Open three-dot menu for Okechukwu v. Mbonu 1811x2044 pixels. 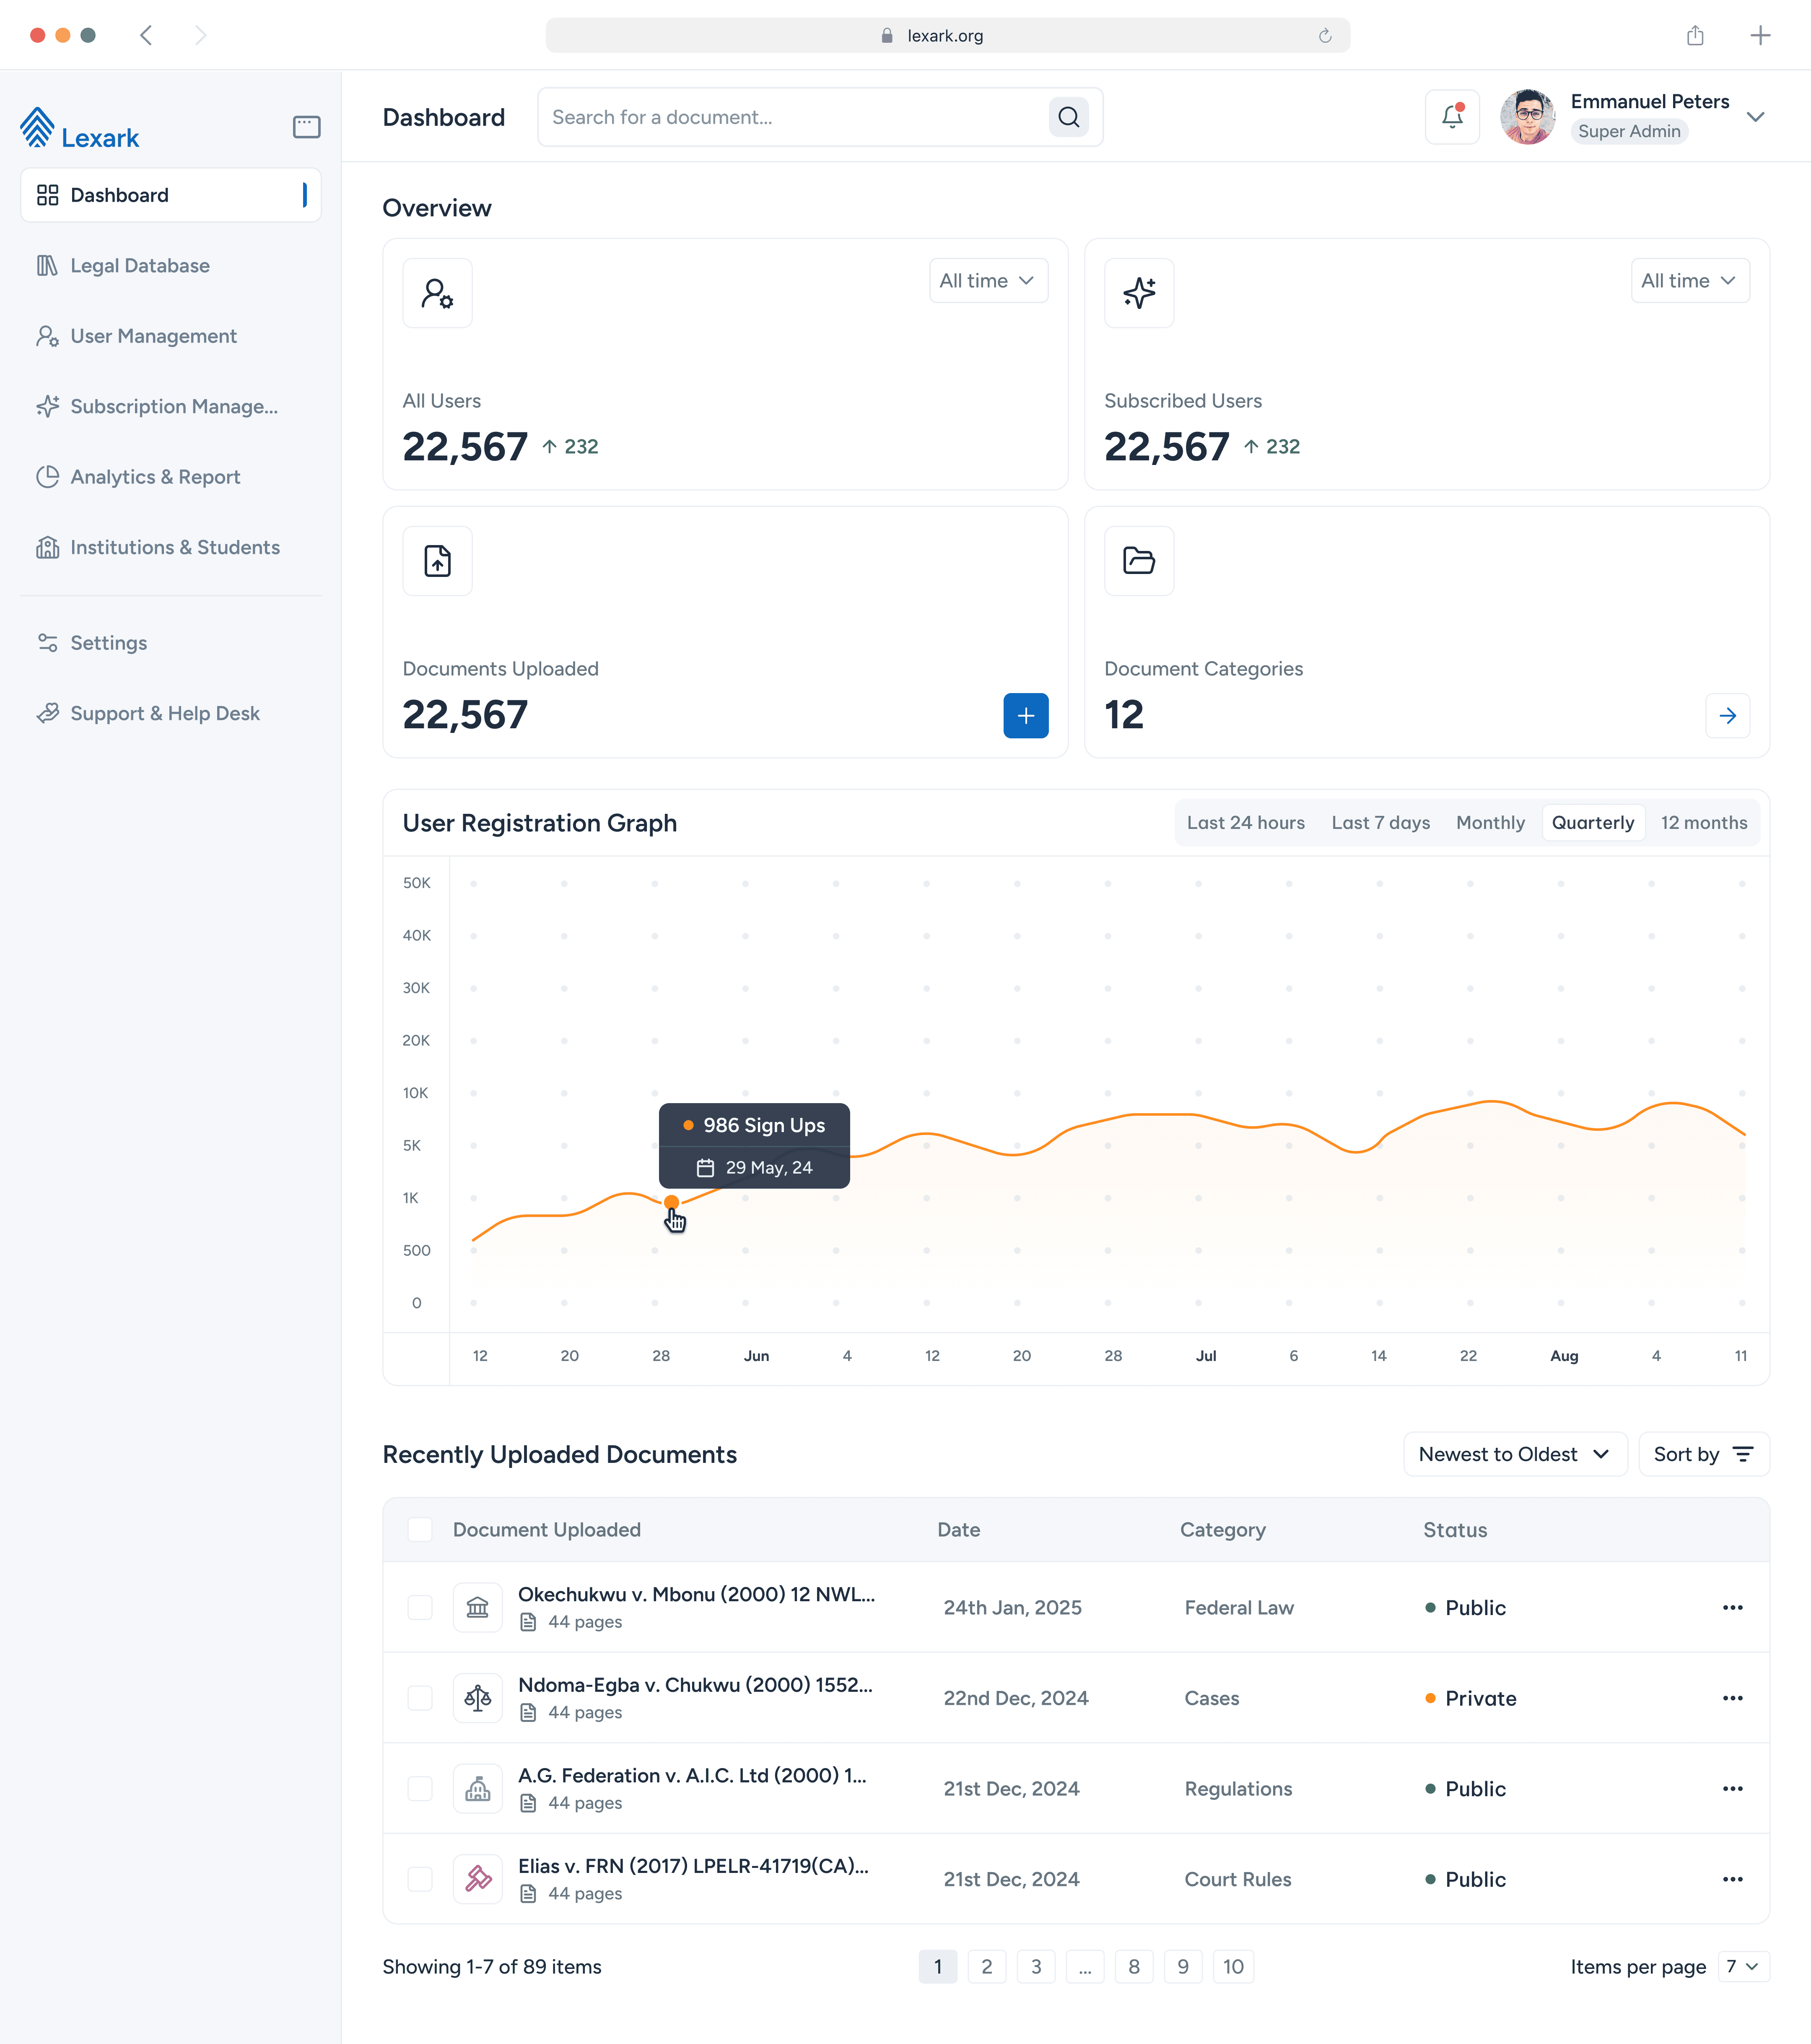[1732, 1608]
